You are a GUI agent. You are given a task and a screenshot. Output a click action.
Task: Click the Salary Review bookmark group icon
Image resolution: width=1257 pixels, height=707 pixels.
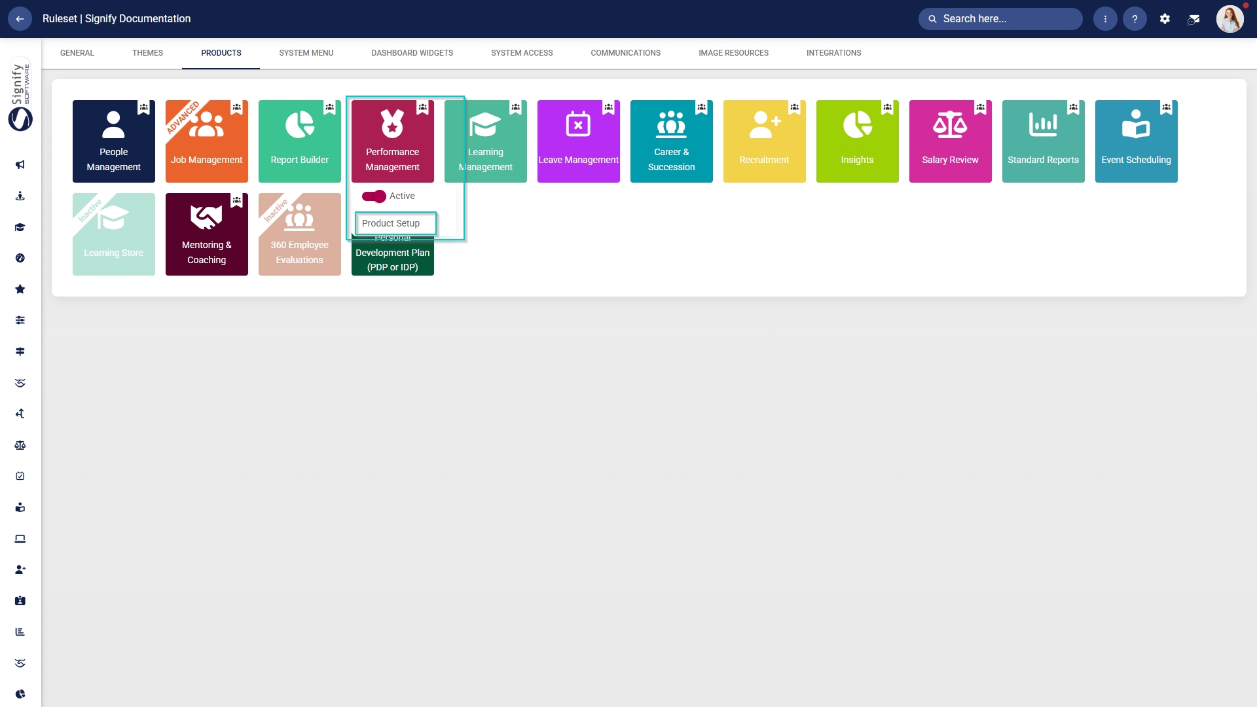(x=981, y=107)
